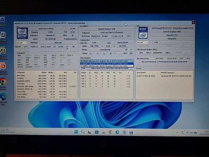Open the Recycle Bin desktop icon
209x157 pixels.
3,21
